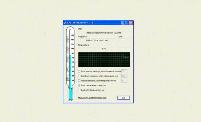The image size is (201, 122).
Task: Click the Core count value field
Action: pos(124,40)
